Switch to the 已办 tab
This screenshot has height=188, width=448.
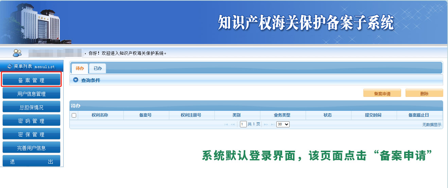click(x=98, y=68)
